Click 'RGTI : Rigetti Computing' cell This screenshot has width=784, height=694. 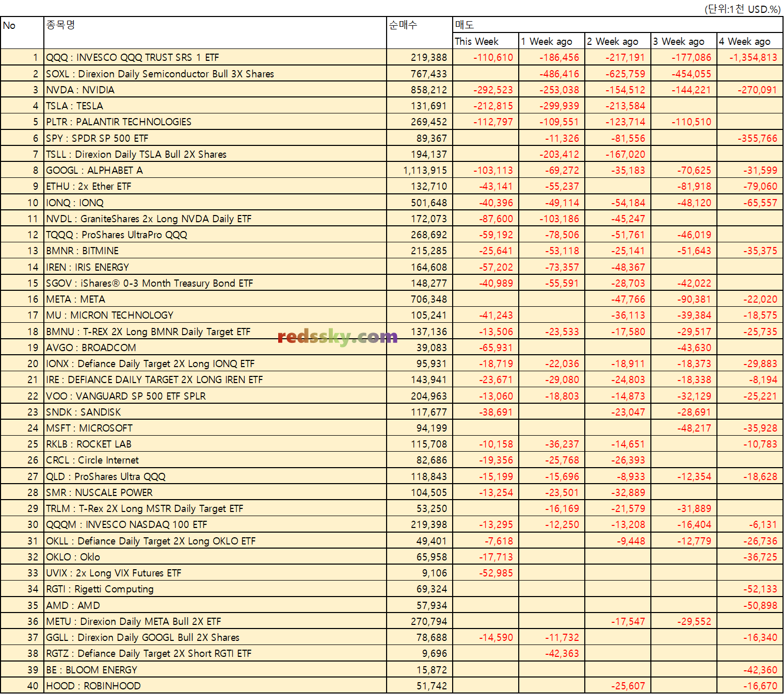pyautogui.click(x=215, y=589)
